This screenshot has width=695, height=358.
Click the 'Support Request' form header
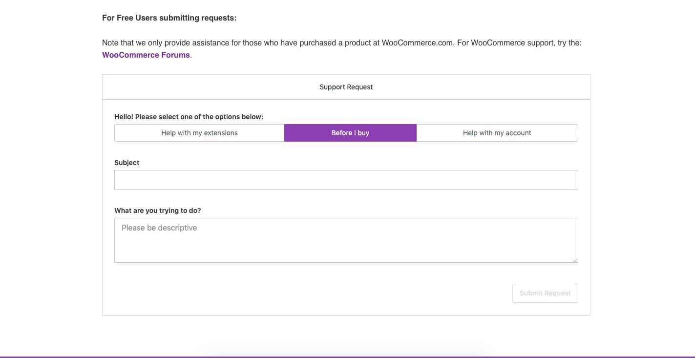pos(346,87)
